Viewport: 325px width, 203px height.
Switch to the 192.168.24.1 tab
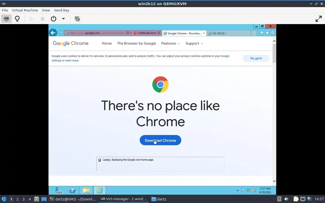click(229, 33)
